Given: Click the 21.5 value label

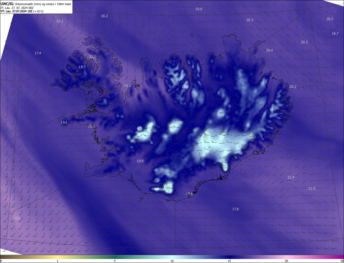Looking at the screenshot, I should coord(312,189).
